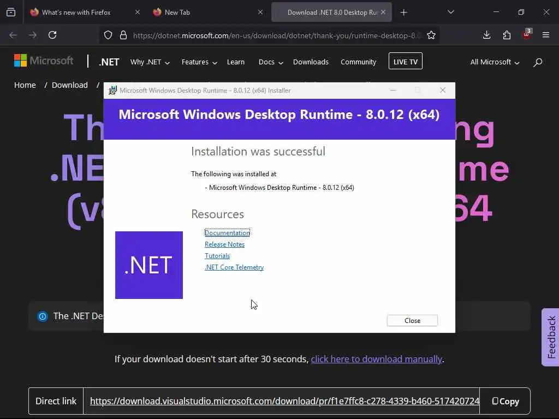
Task: Click the .NET logo image in installer
Action: coord(149,265)
